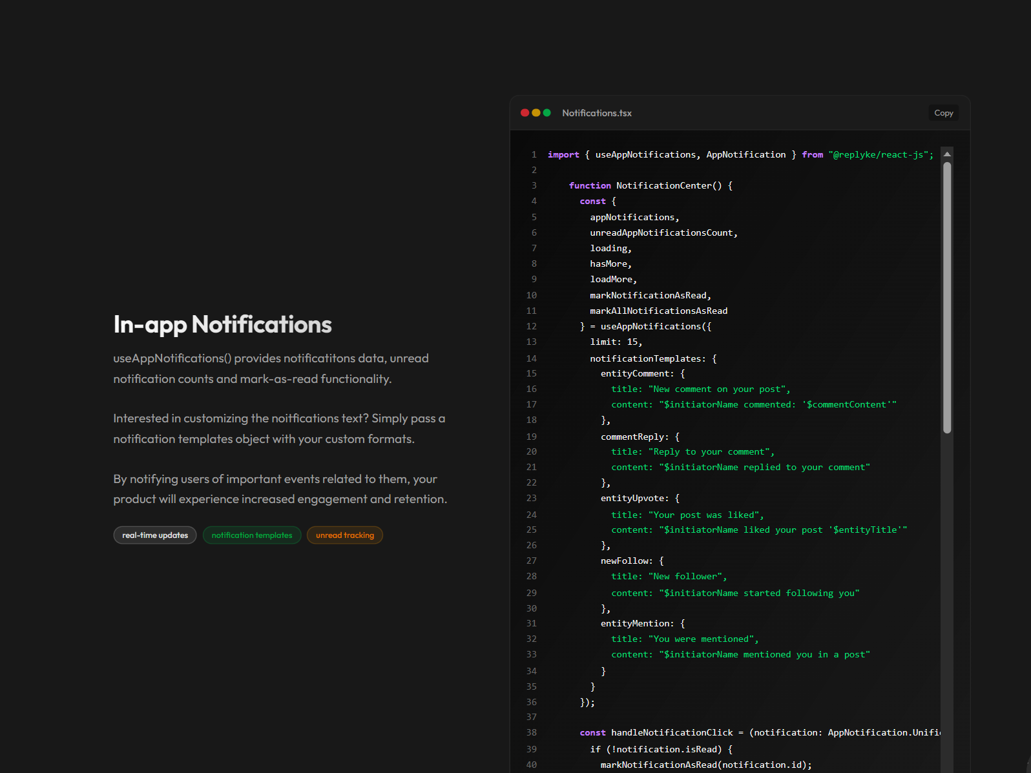Select the Notifications.tsx file name label
Viewport: 1031px width, 773px height.
point(596,113)
